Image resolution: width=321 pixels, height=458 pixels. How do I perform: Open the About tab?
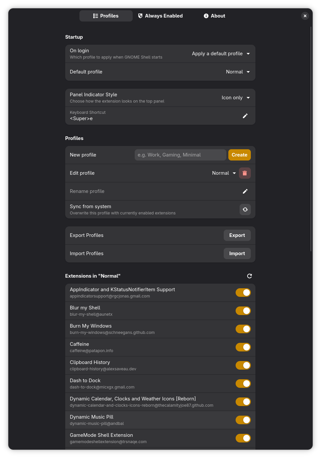pos(214,16)
